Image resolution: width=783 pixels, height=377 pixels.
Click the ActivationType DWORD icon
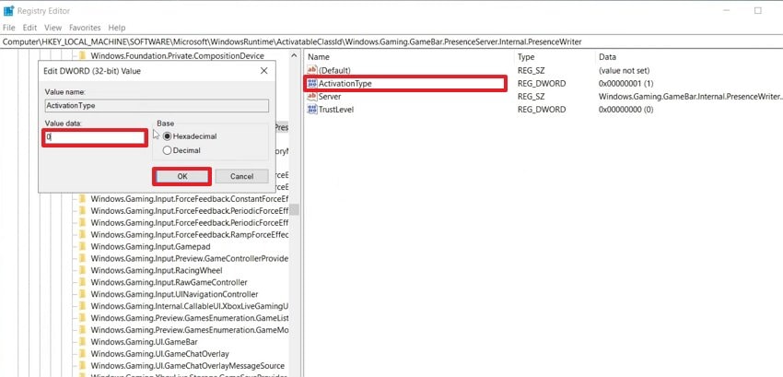pyautogui.click(x=312, y=84)
